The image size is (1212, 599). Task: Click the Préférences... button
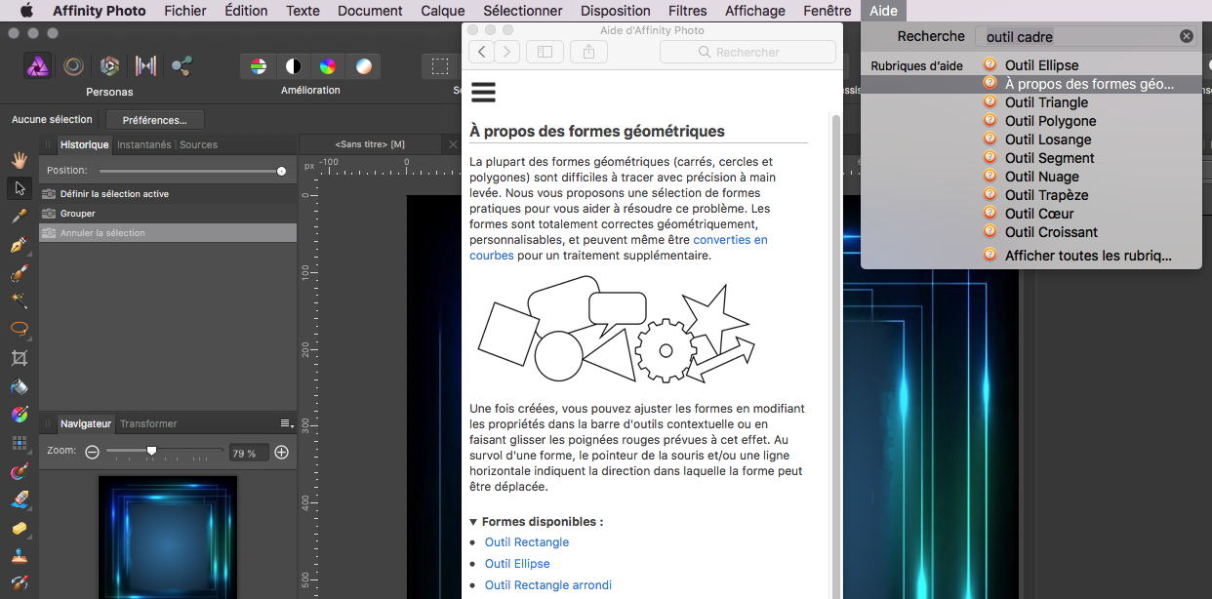pyautogui.click(x=155, y=120)
